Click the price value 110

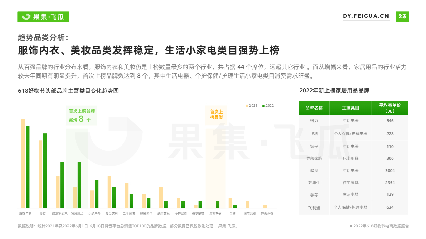pyautogui.click(x=390, y=147)
